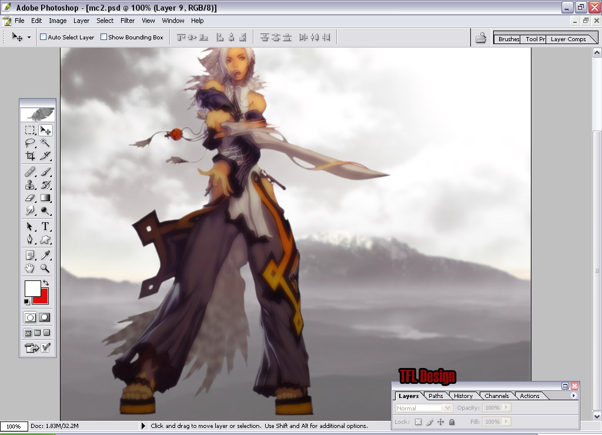
Task: Switch to Full Screen Mode without menu
Action: [x=47, y=333]
